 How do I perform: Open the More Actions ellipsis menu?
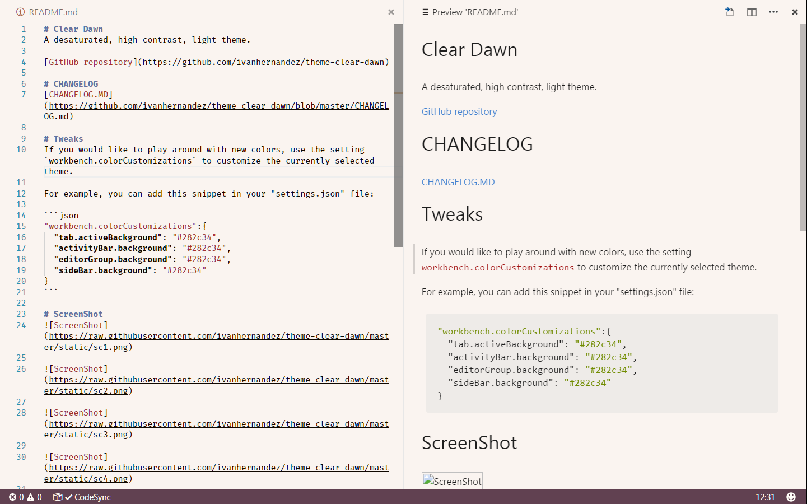click(x=773, y=12)
